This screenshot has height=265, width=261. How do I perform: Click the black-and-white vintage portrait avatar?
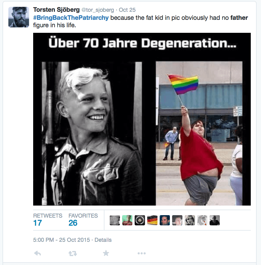(190, 220)
